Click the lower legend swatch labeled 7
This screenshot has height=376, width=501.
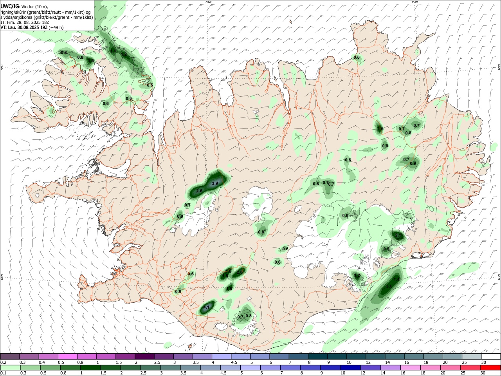click(x=290, y=367)
